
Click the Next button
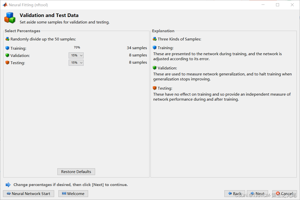[x=257, y=194]
